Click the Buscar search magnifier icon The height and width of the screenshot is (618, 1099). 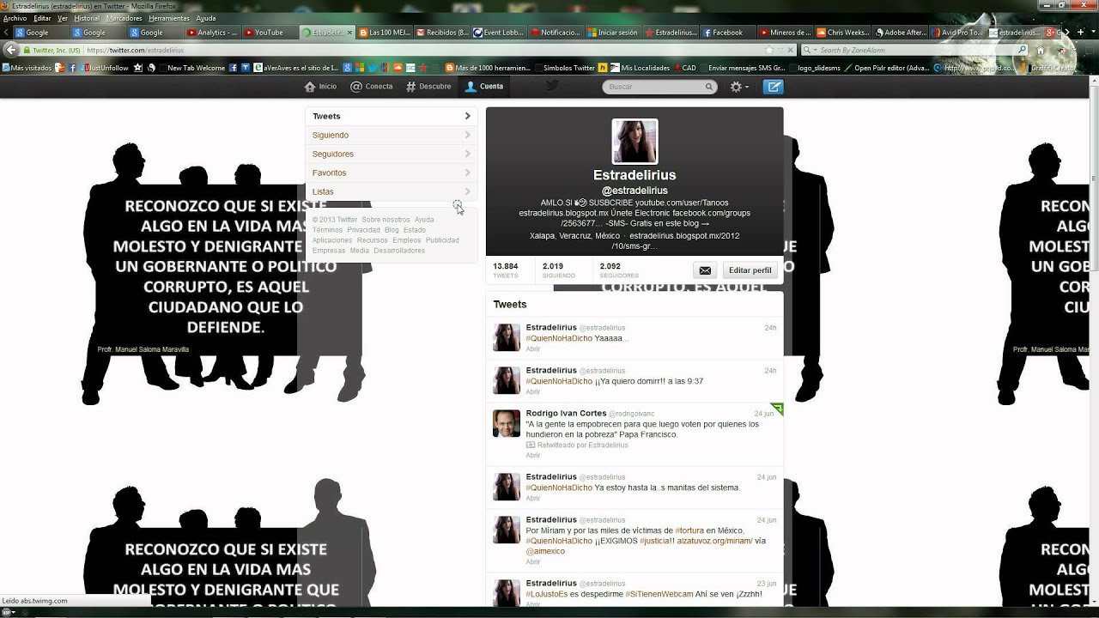click(709, 87)
